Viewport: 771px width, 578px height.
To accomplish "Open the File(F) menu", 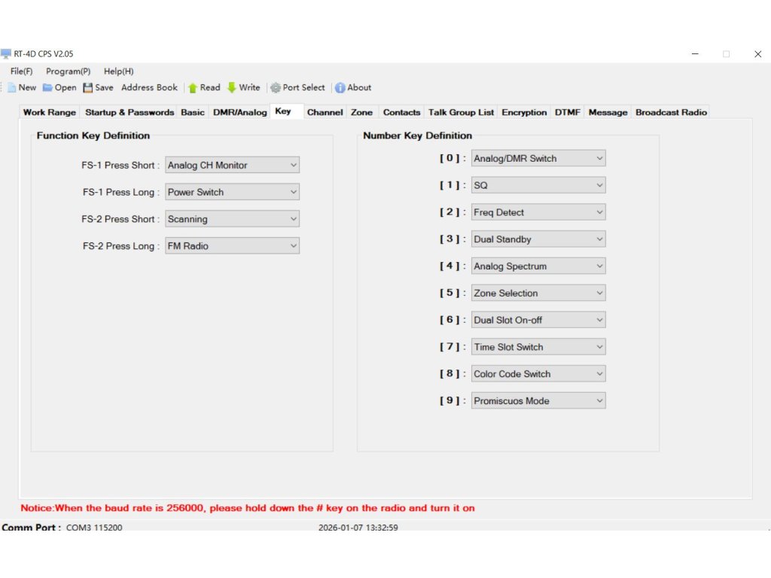I will coord(21,71).
